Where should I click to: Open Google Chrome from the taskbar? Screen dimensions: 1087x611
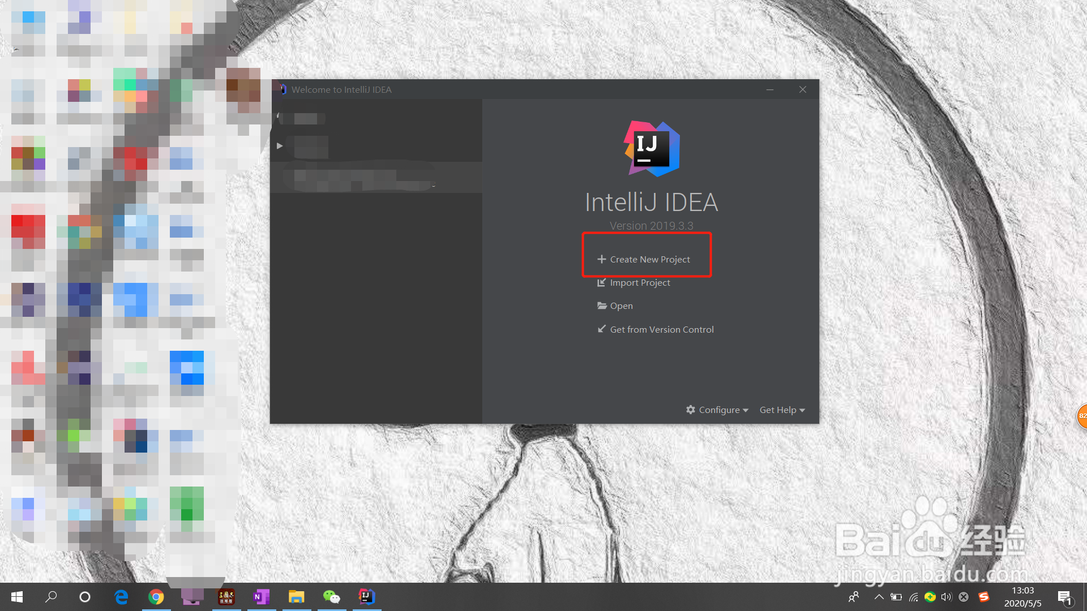click(156, 597)
